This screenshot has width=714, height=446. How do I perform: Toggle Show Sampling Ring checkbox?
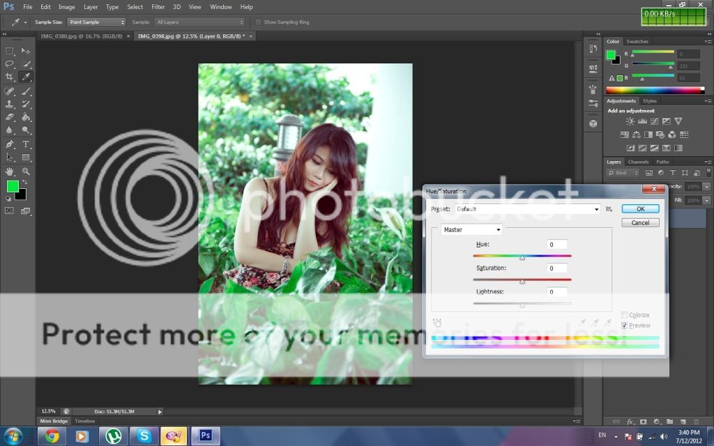click(x=258, y=22)
